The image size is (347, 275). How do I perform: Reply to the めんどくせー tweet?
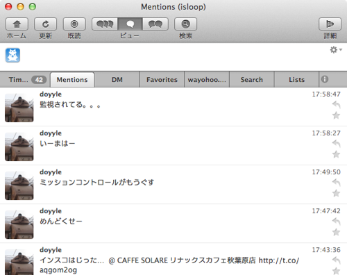336,222
